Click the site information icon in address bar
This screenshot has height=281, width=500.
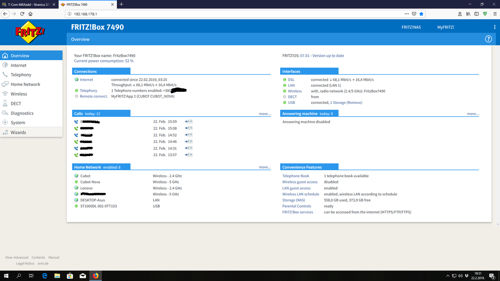pos(70,14)
